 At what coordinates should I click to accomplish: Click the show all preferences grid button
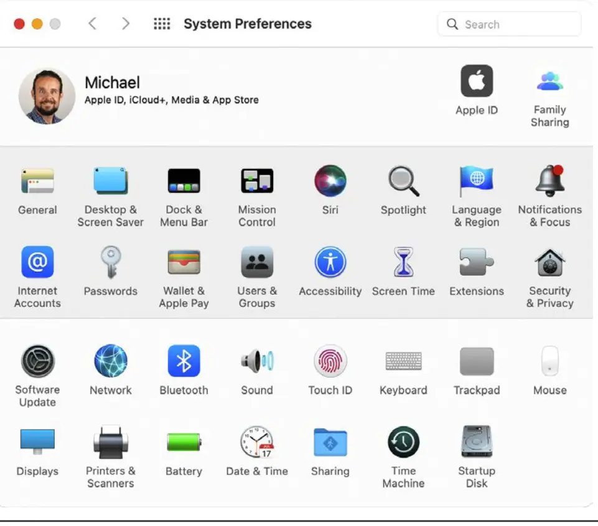162,24
